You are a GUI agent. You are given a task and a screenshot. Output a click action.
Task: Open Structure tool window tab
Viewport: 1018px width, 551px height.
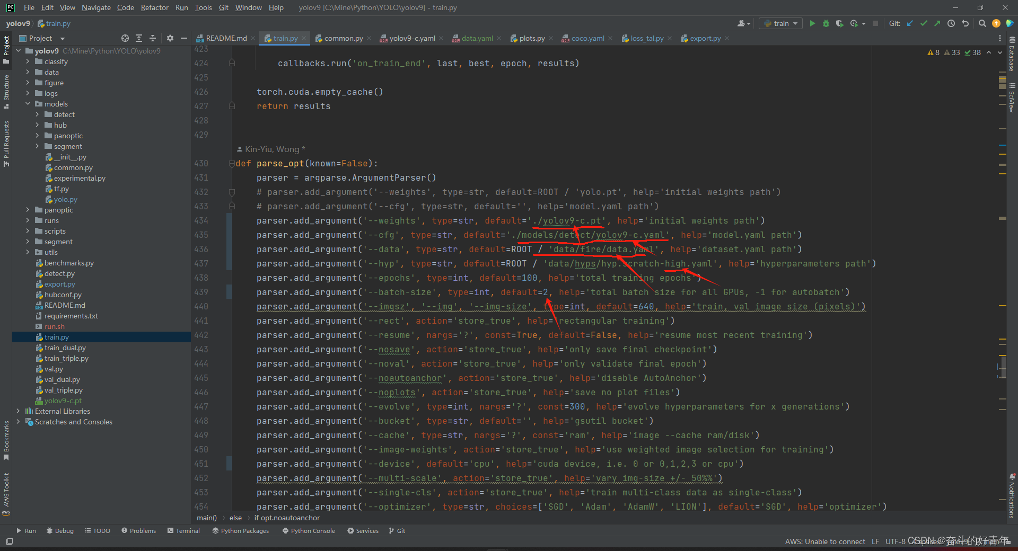[6, 91]
